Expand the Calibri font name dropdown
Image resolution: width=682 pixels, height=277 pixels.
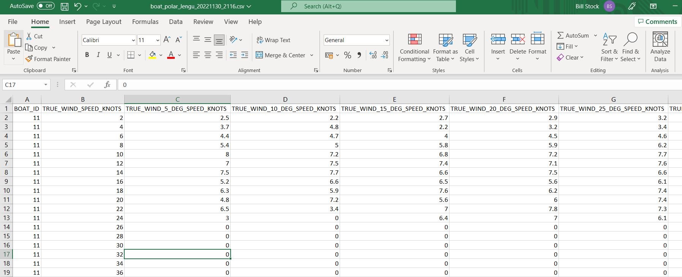click(133, 40)
